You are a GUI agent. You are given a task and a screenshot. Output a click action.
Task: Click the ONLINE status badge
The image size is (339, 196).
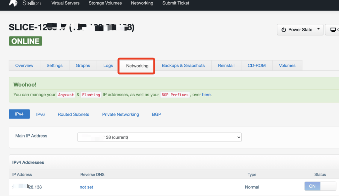click(x=25, y=41)
